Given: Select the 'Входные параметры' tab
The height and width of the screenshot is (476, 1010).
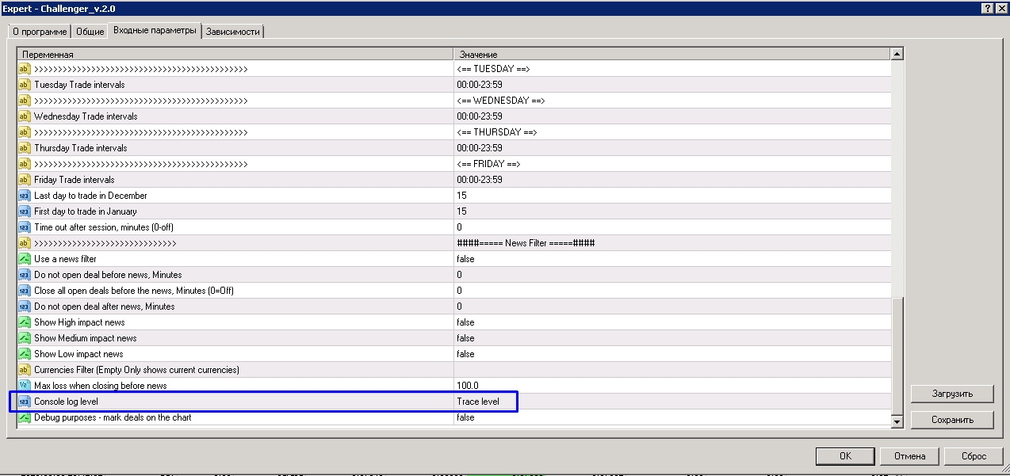Looking at the screenshot, I should 155,30.
